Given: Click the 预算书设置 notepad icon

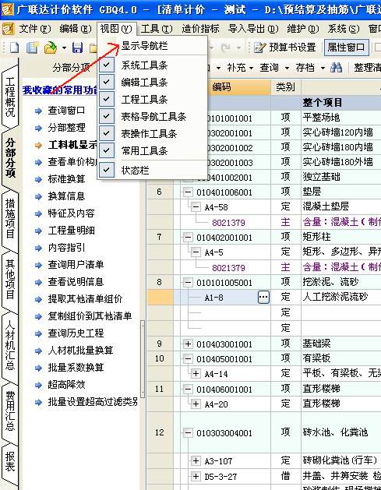Looking at the screenshot, I should tap(259, 48).
